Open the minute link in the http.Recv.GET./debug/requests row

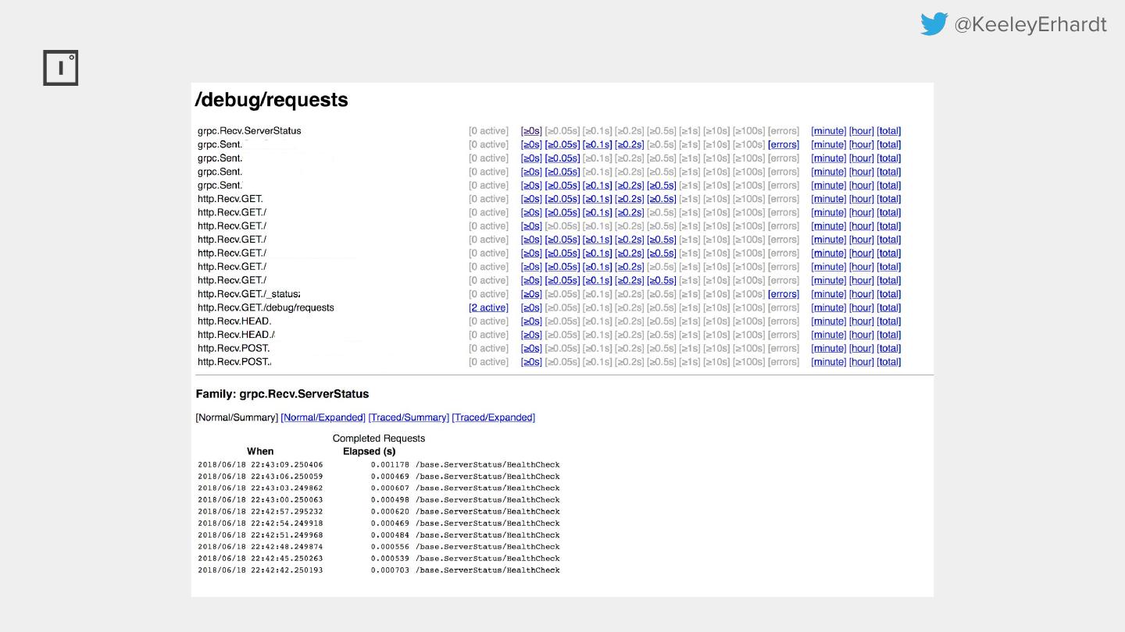829,307
